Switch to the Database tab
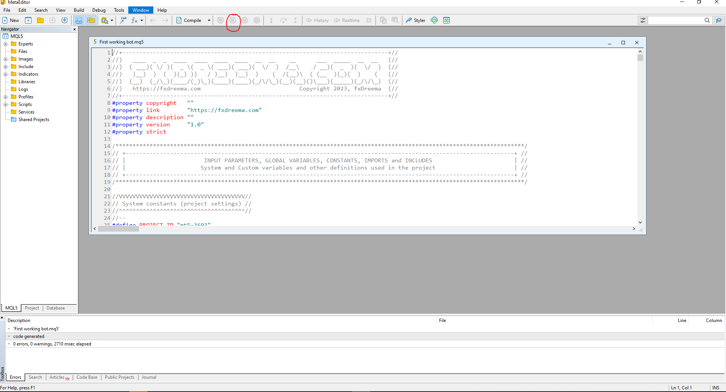 [56, 308]
